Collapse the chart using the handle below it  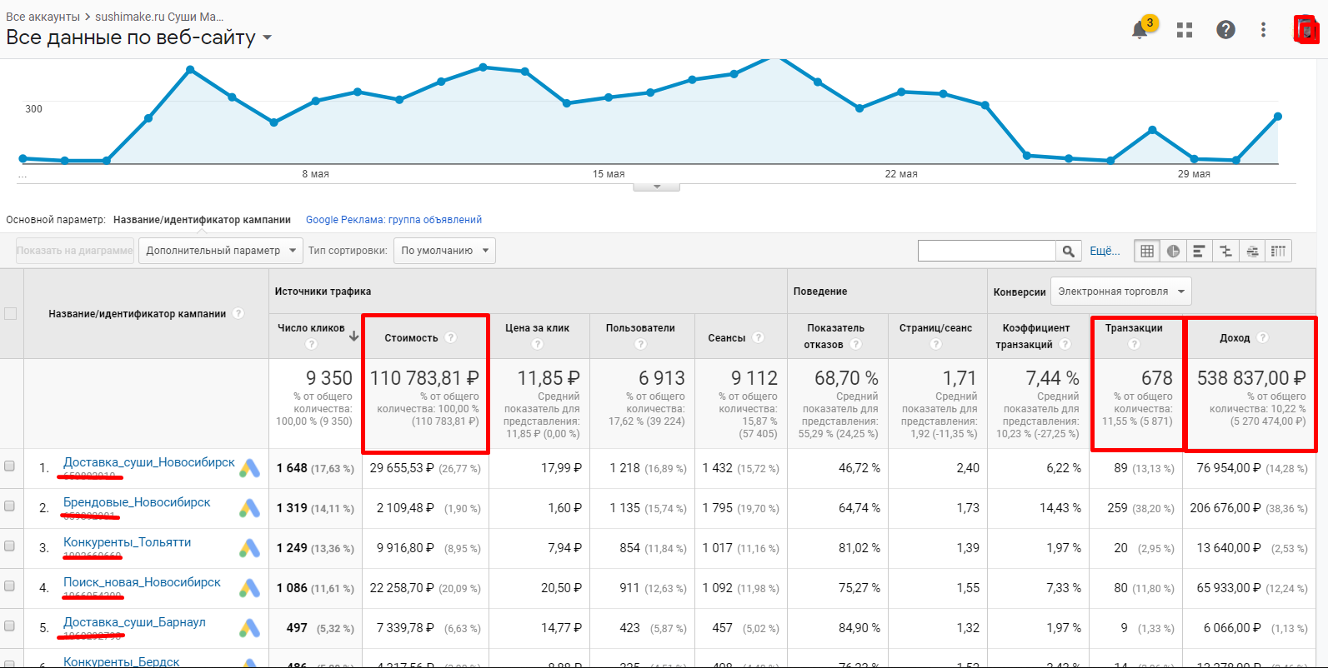tap(657, 187)
